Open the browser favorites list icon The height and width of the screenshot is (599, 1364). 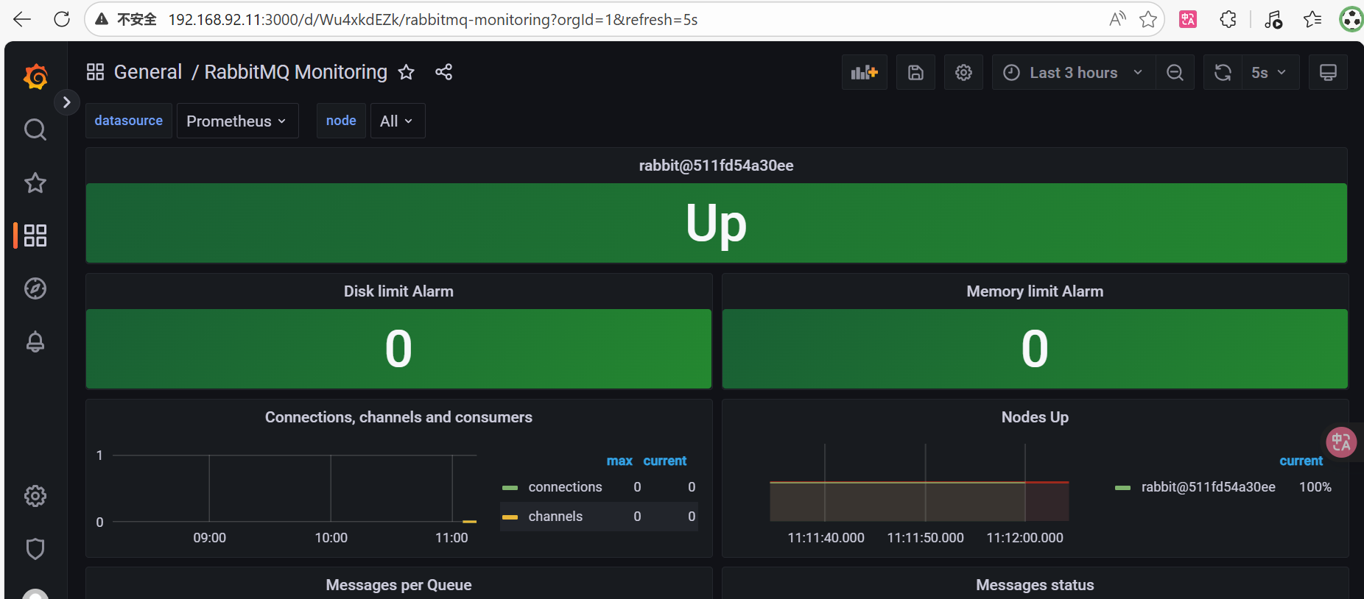[1312, 19]
